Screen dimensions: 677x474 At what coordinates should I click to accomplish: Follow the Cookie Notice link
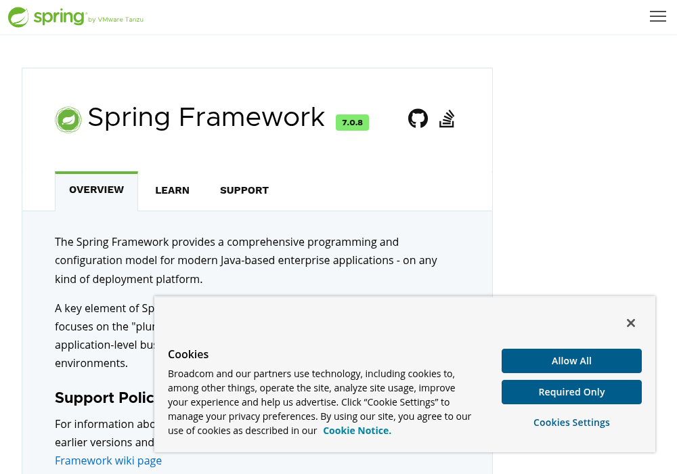tap(357, 431)
